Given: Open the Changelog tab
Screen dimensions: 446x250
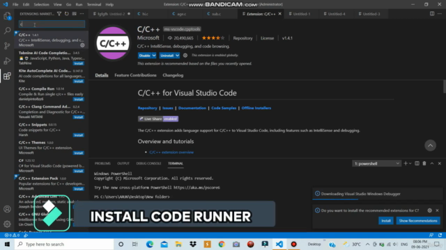Looking at the screenshot, I should [x=173, y=75].
